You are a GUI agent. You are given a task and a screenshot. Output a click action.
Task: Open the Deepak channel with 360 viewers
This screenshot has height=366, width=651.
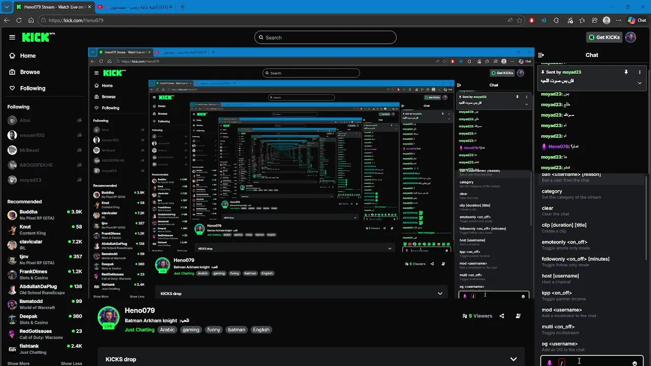(45, 319)
